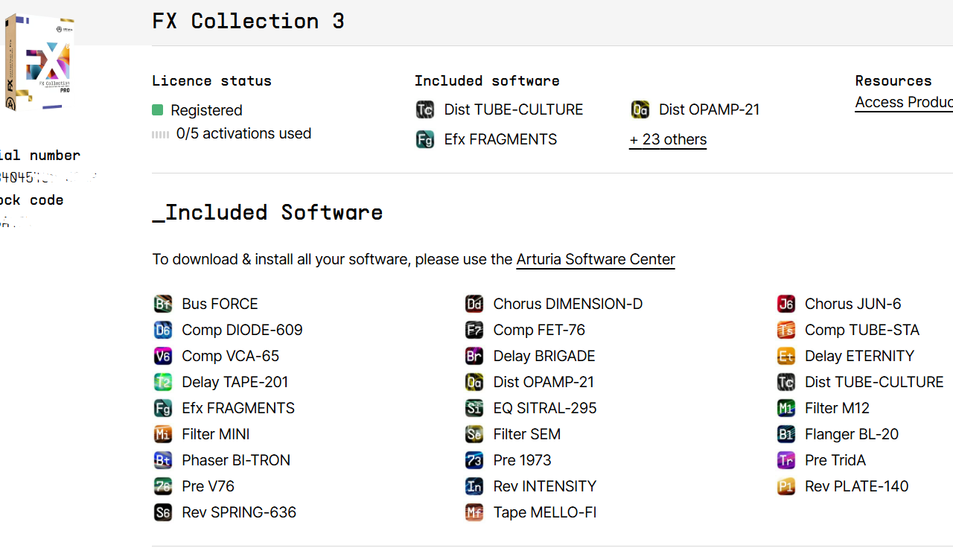Click the Comp VCA-65 icon
The image size is (953, 548).
pyautogui.click(x=162, y=356)
